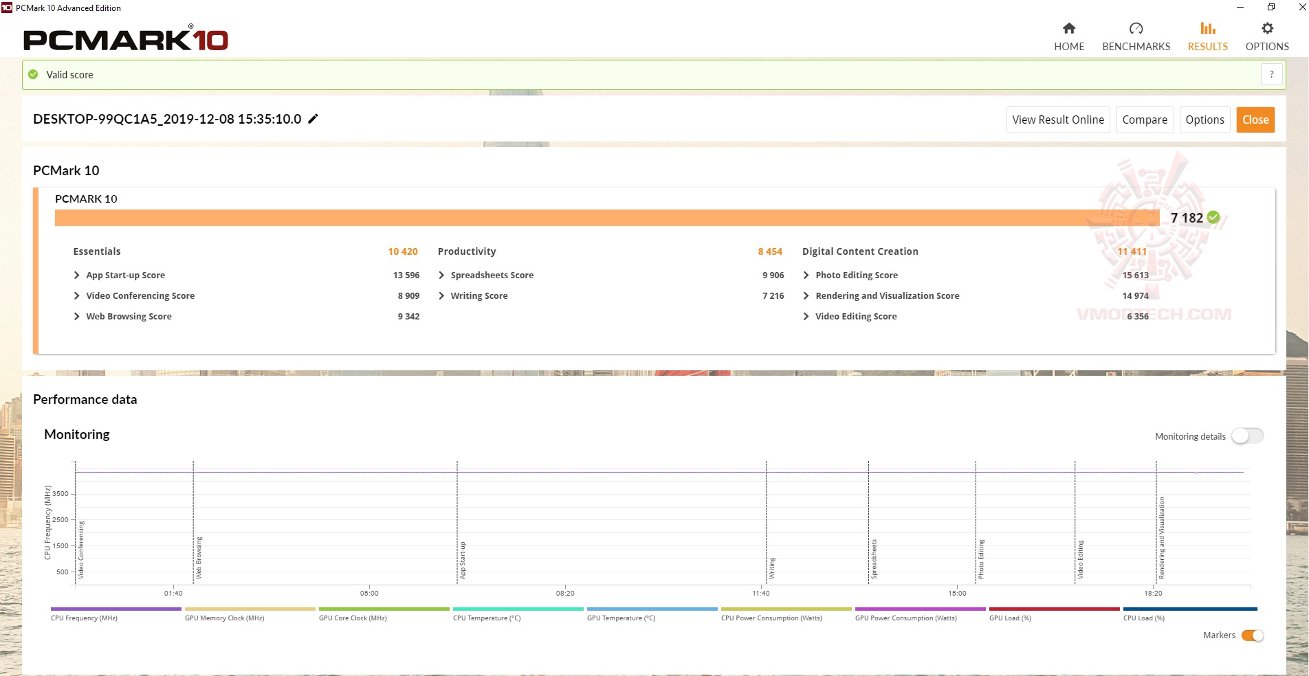Select GPU Memory Clock (MHz) legend swatch
This screenshot has height=676, width=1309.
click(x=250, y=609)
